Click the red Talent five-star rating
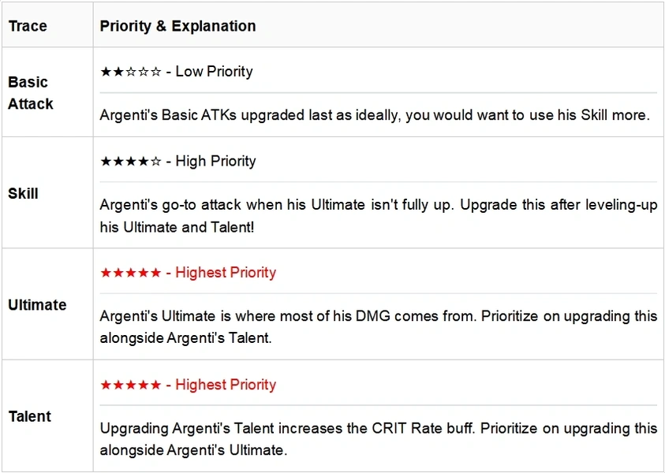This screenshot has height=473, width=665. (x=131, y=385)
